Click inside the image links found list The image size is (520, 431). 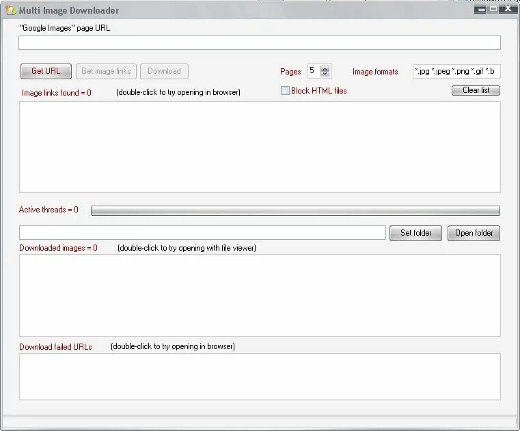pos(260,147)
